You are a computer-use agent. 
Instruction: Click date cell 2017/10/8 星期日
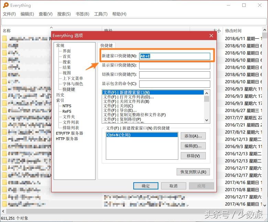(243, 190)
